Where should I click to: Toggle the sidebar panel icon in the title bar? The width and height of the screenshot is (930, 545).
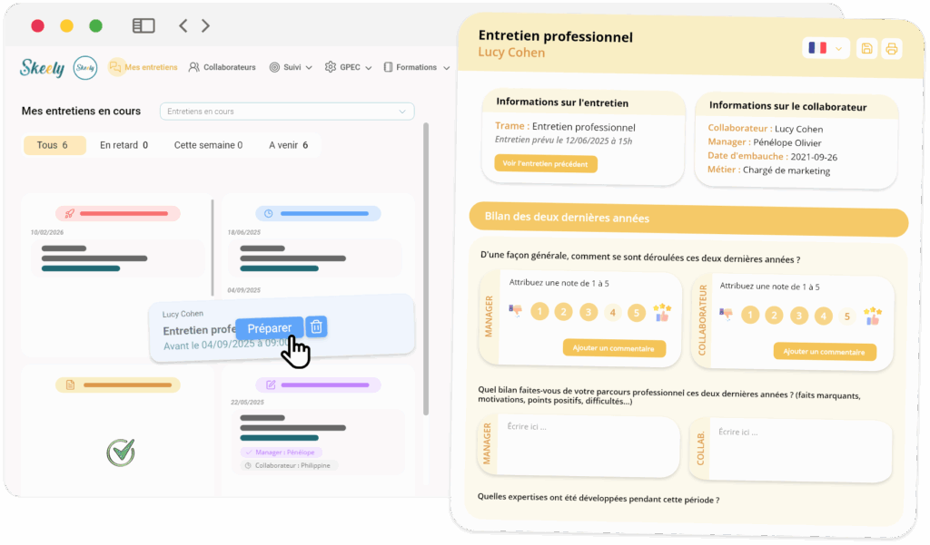click(143, 25)
